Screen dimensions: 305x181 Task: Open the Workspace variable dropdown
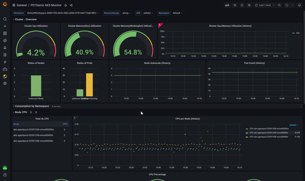point(63,13)
